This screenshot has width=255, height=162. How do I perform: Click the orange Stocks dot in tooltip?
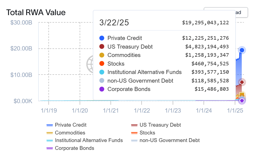pyautogui.click(x=102, y=64)
